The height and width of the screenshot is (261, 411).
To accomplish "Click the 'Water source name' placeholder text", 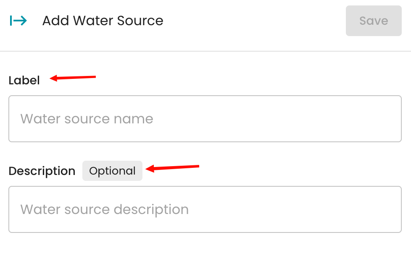I will pyautogui.click(x=87, y=119).
